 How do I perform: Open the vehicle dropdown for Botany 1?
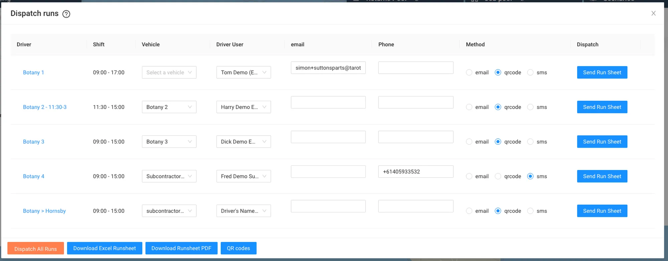pyautogui.click(x=169, y=72)
